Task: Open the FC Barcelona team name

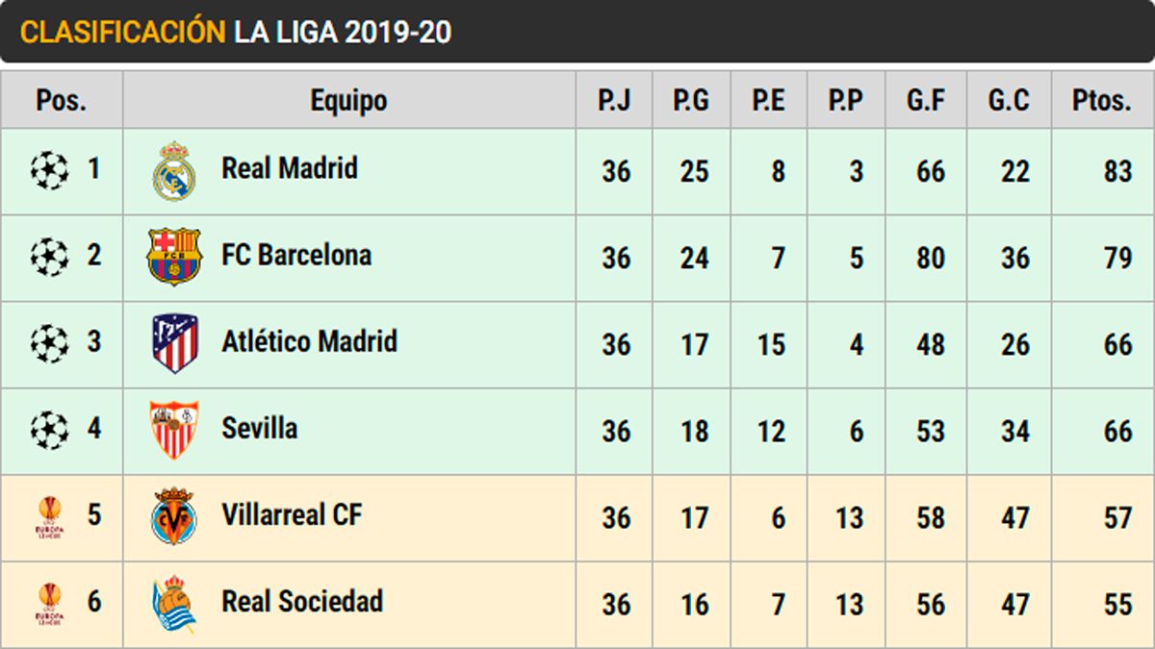Action: click(x=296, y=255)
